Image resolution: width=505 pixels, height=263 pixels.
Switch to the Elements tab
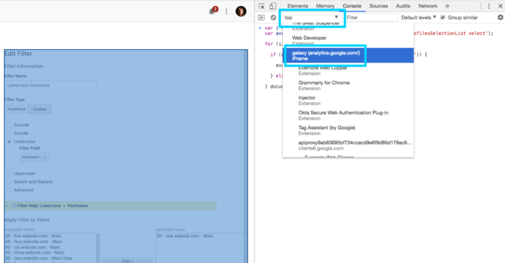coord(298,6)
